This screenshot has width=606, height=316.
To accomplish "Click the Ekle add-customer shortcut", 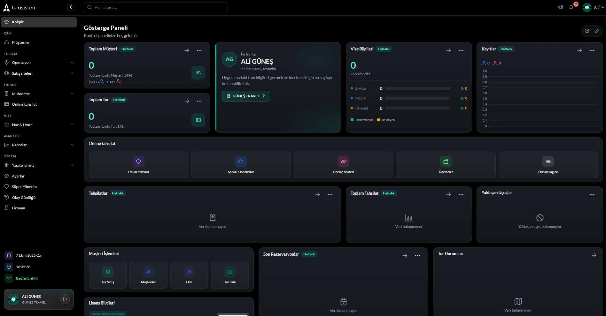I will pos(189,275).
